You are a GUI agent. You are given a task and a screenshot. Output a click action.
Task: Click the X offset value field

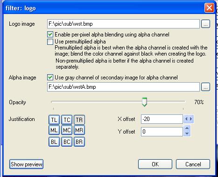click(162, 119)
